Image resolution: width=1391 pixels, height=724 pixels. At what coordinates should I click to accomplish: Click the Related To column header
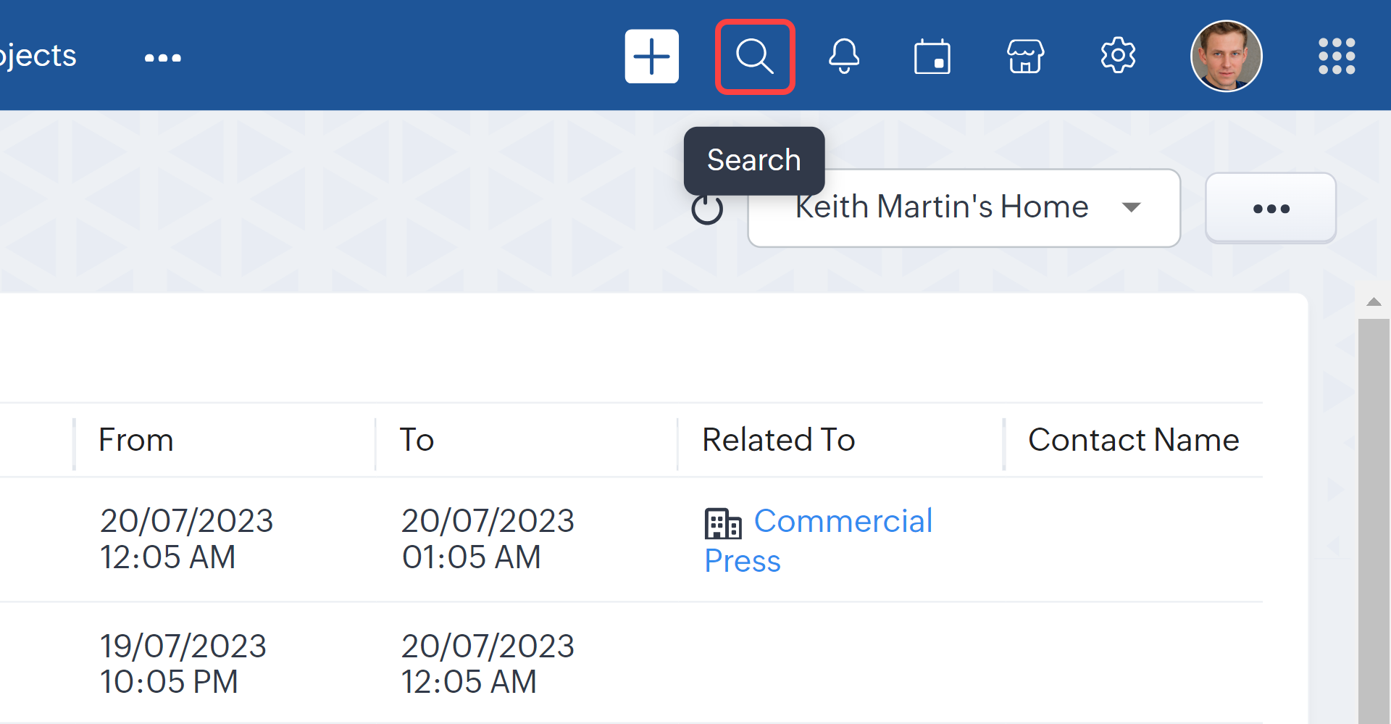(x=779, y=440)
